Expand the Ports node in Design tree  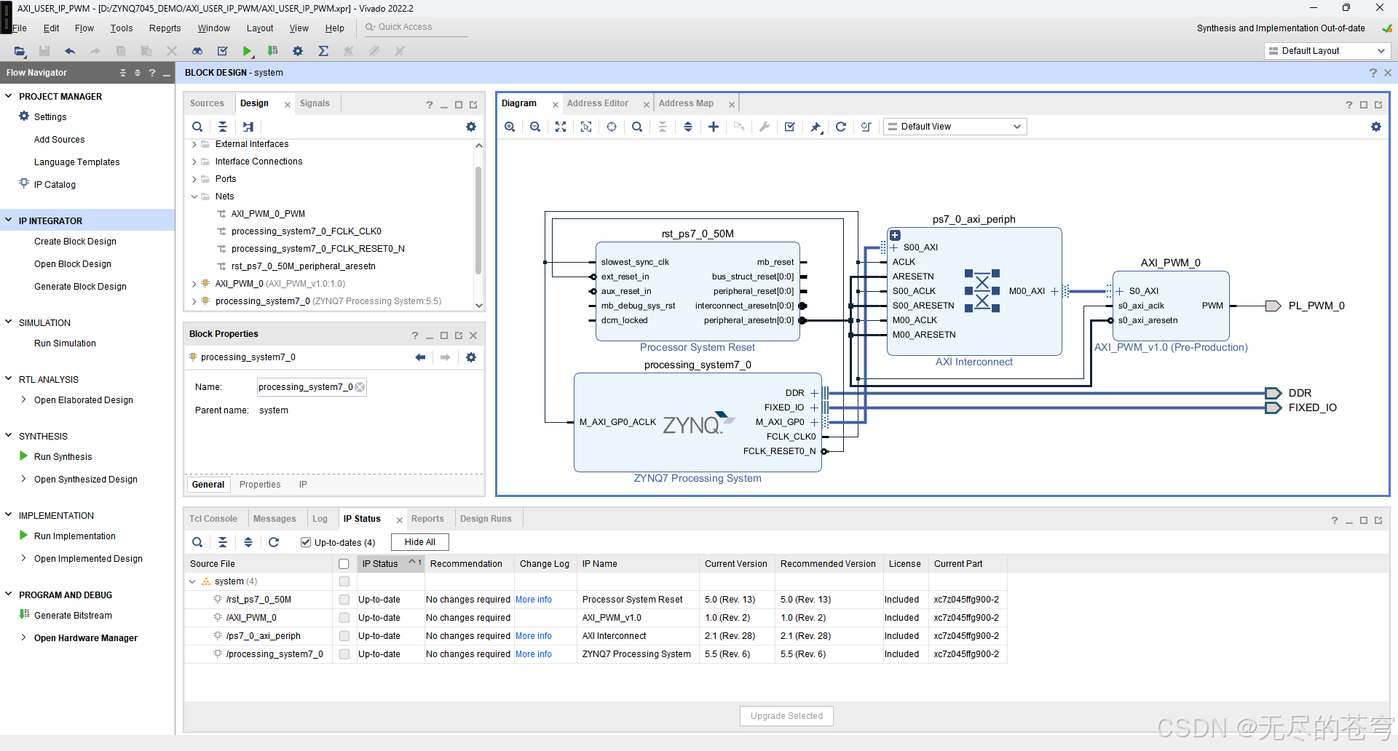point(194,179)
